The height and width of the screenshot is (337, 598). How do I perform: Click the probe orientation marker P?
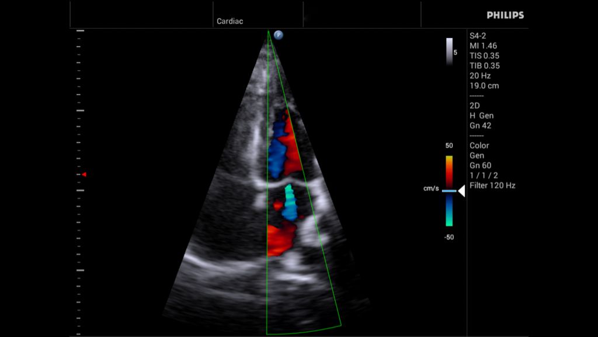pyautogui.click(x=279, y=34)
